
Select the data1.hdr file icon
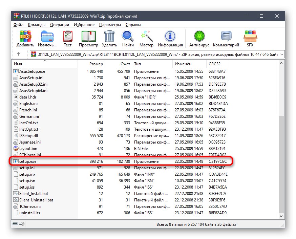16,97
